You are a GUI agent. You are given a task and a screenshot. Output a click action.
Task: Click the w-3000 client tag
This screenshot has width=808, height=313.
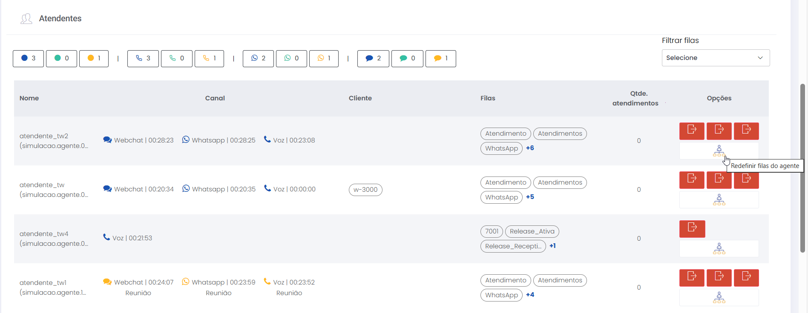coord(365,190)
